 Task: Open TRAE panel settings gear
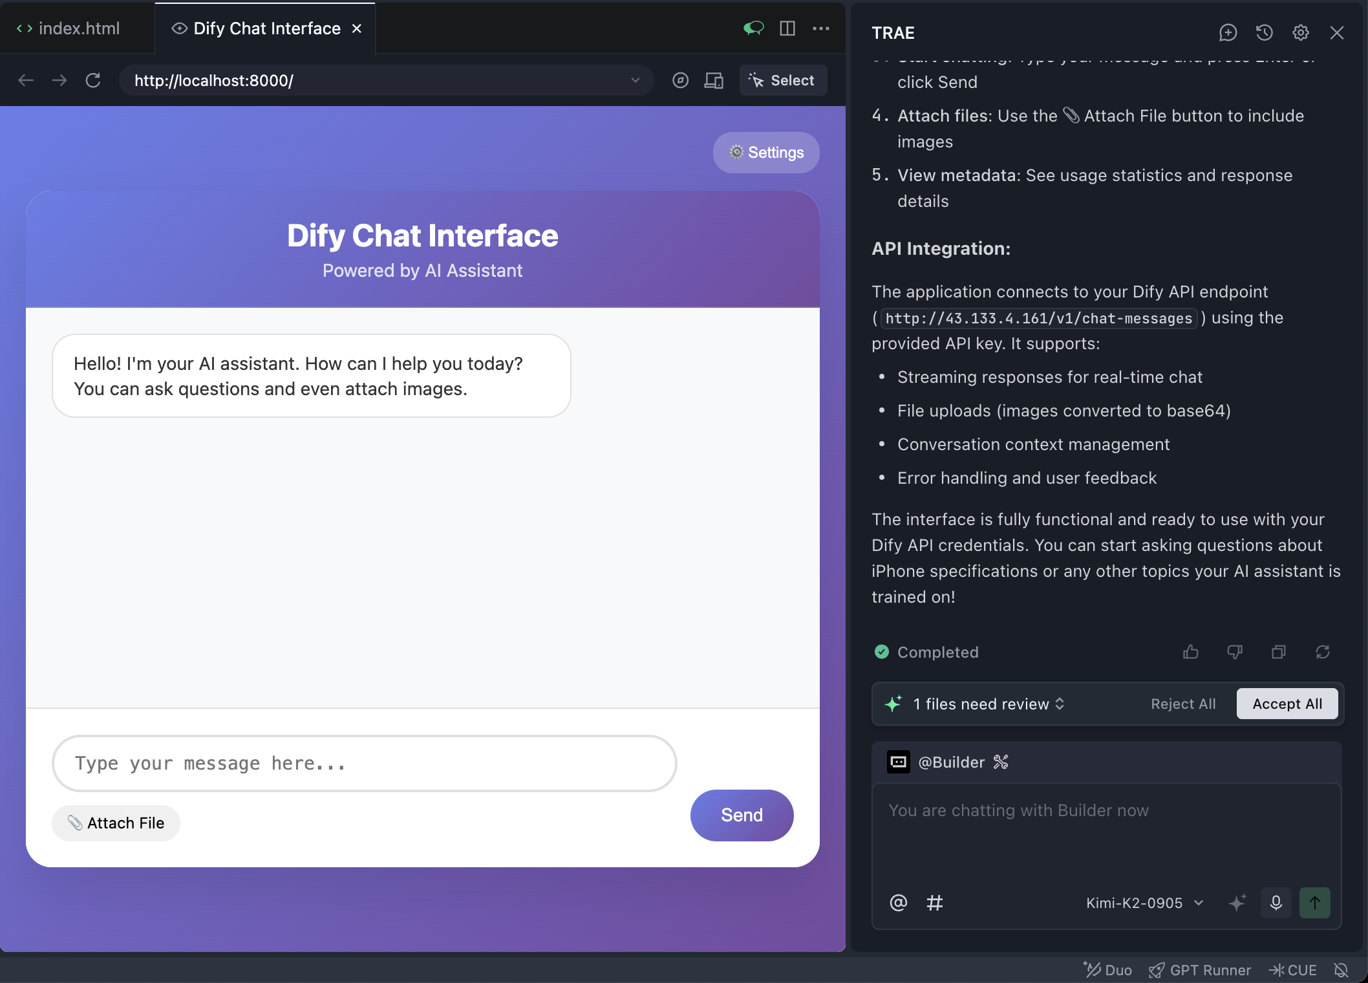[x=1300, y=33]
